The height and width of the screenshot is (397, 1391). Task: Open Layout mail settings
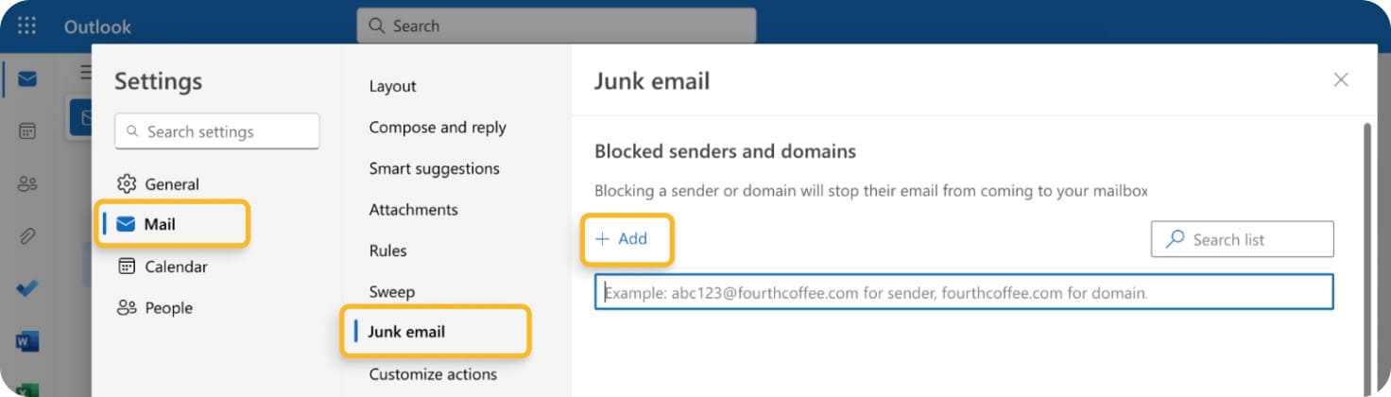click(x=392, y=86)
